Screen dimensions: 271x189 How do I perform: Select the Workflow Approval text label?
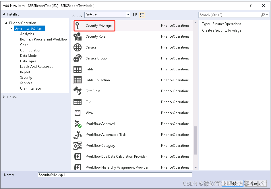[100, 124]
